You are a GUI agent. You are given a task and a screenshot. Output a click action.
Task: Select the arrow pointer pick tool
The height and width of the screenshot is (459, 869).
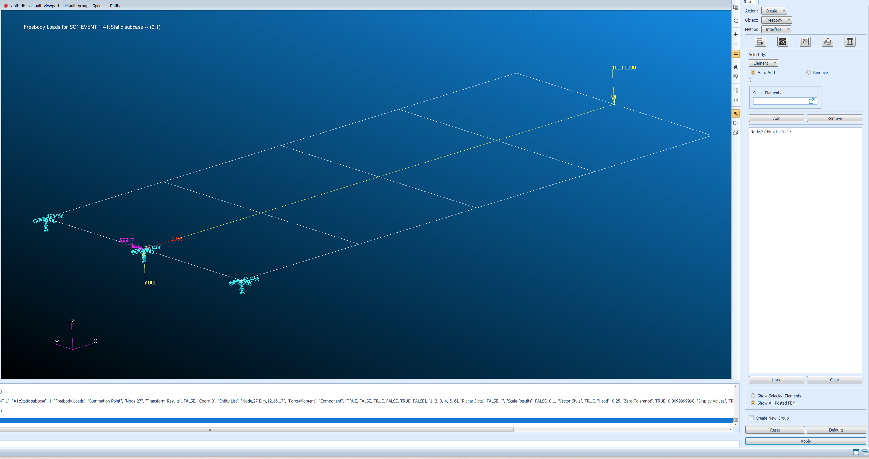736,114
